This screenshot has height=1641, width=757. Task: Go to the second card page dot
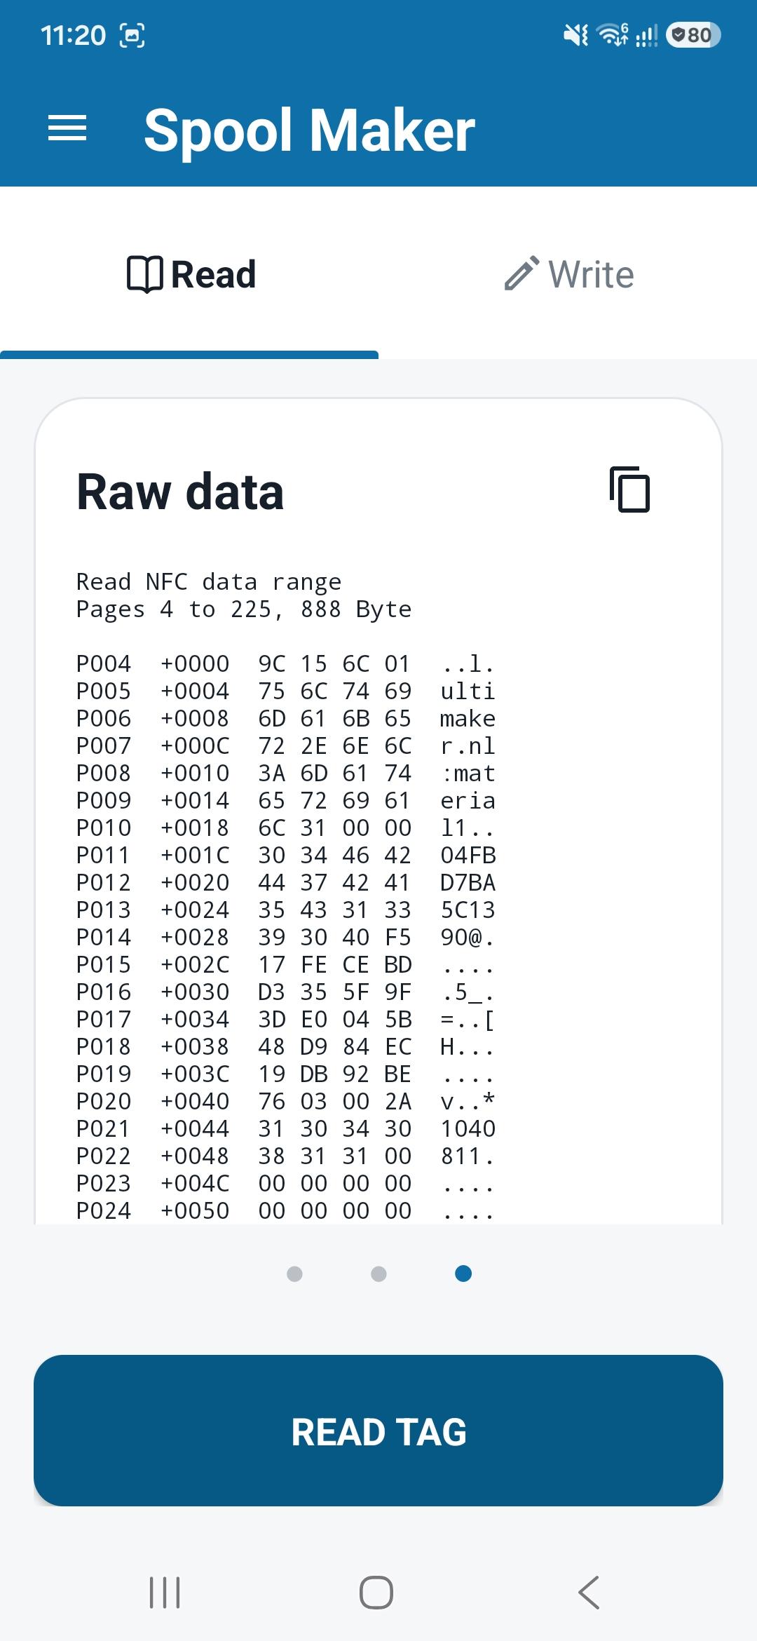[x=378, y=1274]
